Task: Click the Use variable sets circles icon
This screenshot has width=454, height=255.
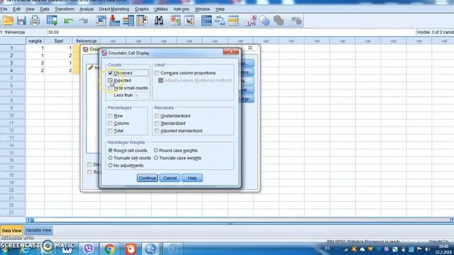Action: pyautogui.click(x=265, y=21)
